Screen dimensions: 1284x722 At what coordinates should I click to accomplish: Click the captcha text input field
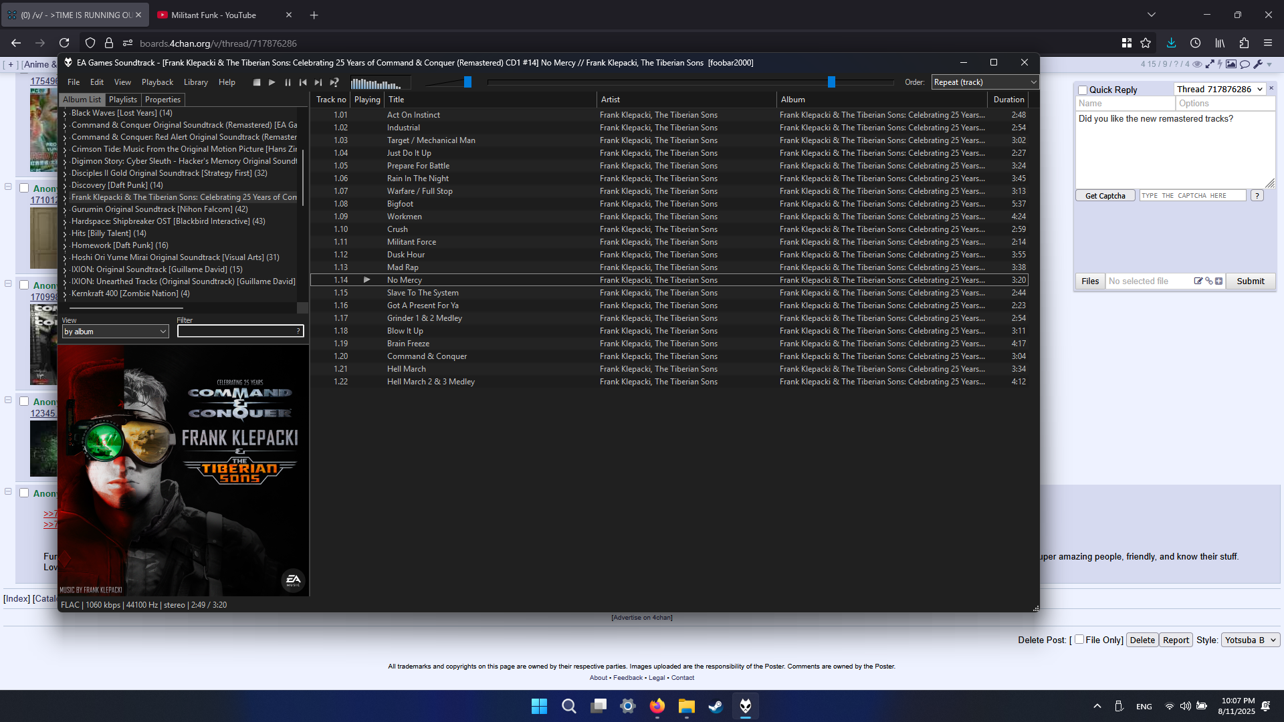tap(1193, 196)
